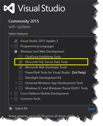Screen dimensions: 103x126
Task: Click the Visual Studio 2015 Update 3 label
Action: (x=39, y=41)
